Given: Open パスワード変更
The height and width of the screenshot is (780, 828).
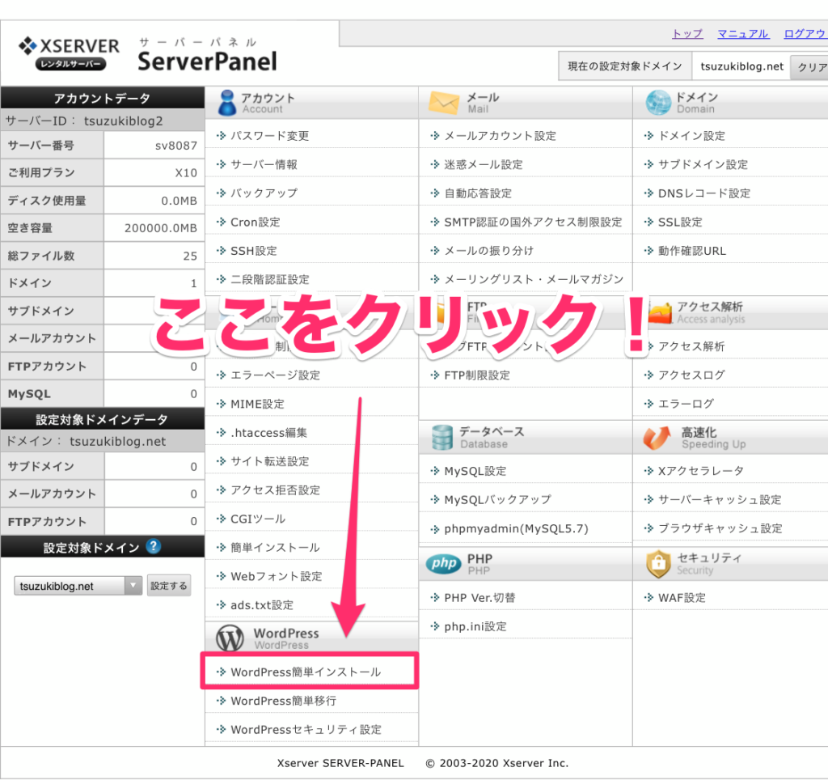Looking at the screenshot, I should click(x=270, y=136).
